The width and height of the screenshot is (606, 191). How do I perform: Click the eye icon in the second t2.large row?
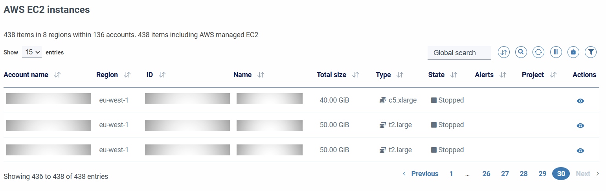tap(580, 151)
